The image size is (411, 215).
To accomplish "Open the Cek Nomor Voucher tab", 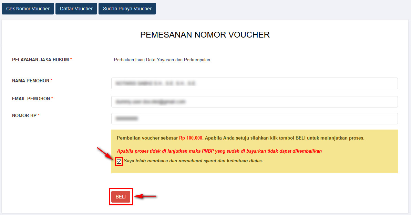I will click(28, 9).
